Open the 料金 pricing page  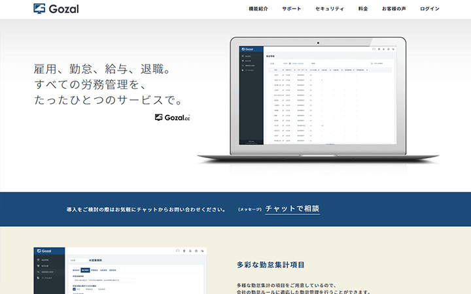tap(363, 8)
